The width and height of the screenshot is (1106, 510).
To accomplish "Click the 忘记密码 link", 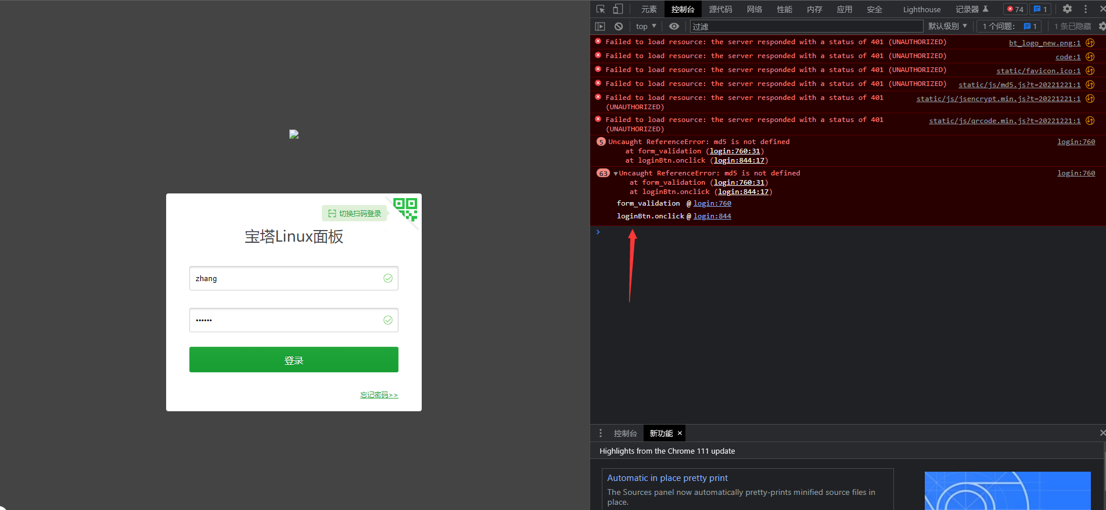I will 379,395.
